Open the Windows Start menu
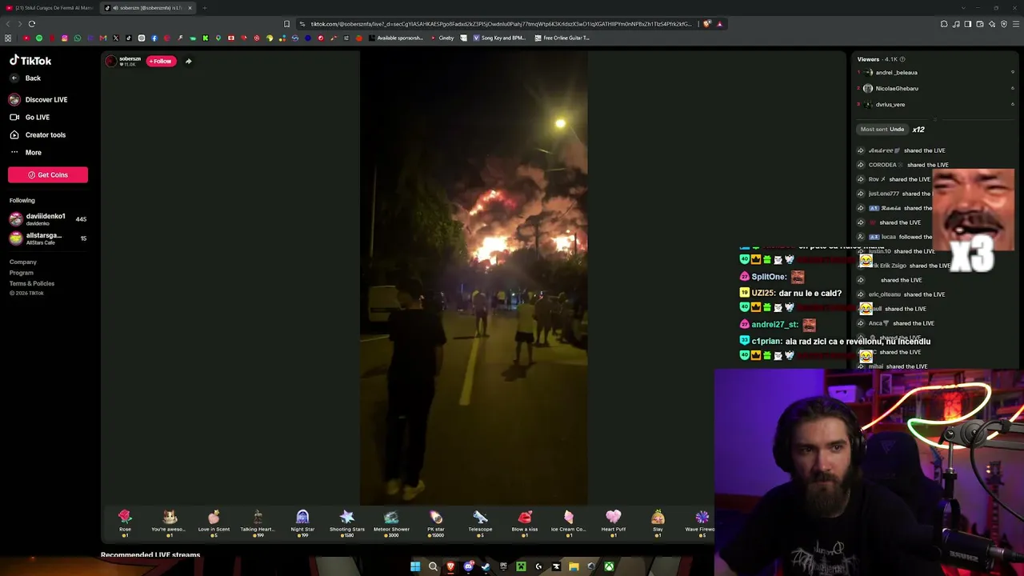 click(415, 567)
